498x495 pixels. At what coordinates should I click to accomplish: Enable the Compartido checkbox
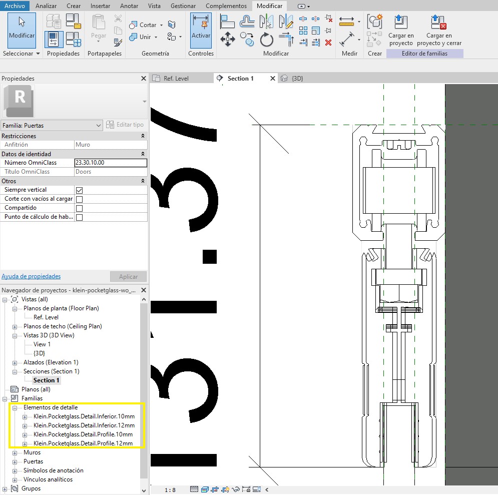coord(79,208)
